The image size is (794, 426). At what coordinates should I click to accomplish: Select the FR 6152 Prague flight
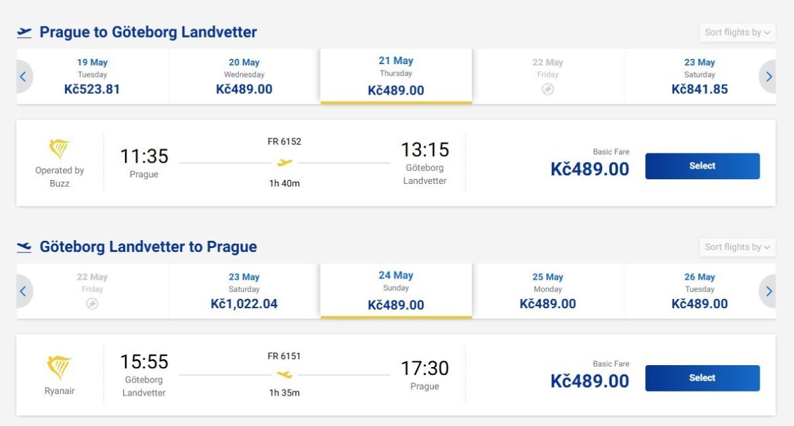[x=702, y=166]
